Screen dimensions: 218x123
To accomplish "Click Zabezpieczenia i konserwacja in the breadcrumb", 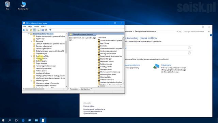I will pos(145,31).
